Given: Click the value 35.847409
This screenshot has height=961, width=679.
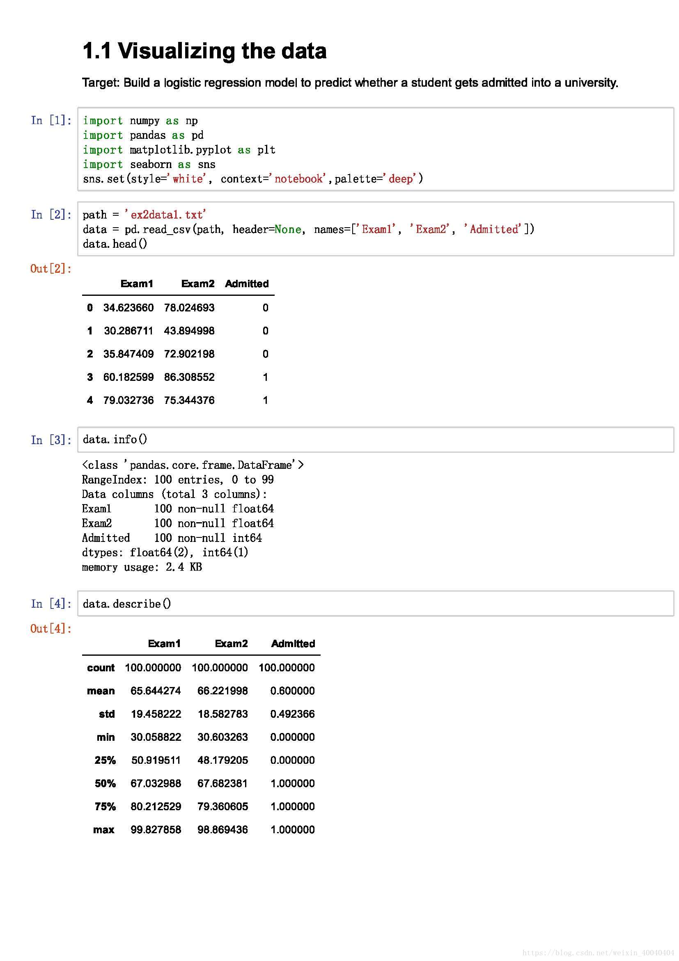Looking at the screenshot, I should pos(128,354).
